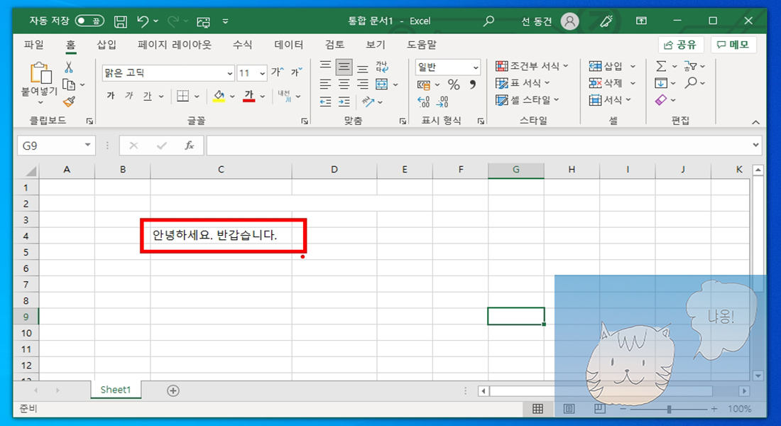Image resolution: width=781 pixels, height=426 pixels.
Task: Toggle align text left
Action: (325, 84)
